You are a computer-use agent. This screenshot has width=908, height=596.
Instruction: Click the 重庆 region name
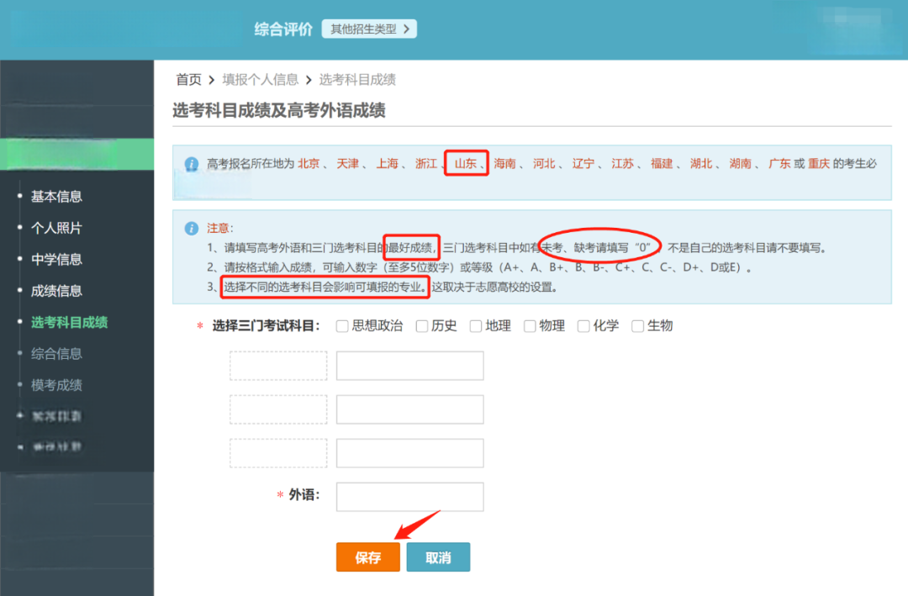click(x=819, y=164)
